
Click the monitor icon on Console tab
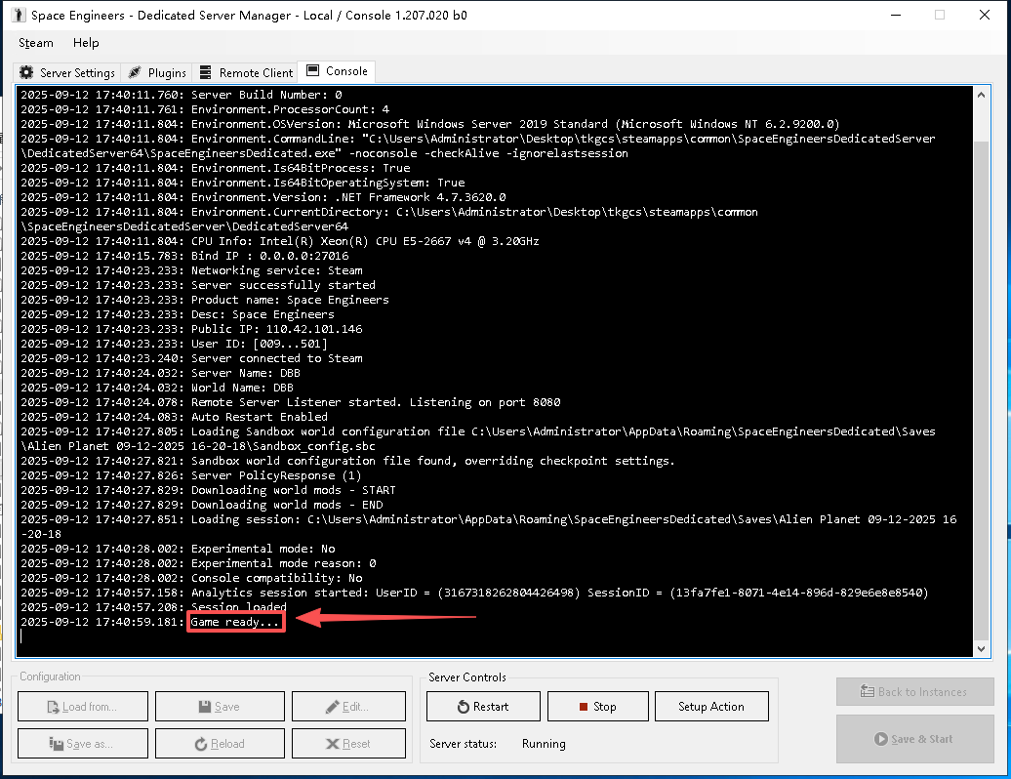[313, 71]
